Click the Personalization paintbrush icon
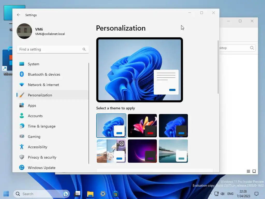This screenshot has width=265, height=199. [x=22, y=95]
